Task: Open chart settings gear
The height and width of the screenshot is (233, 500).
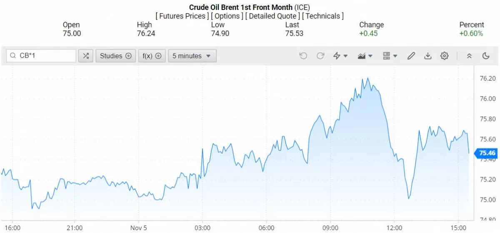Action: 444,56
